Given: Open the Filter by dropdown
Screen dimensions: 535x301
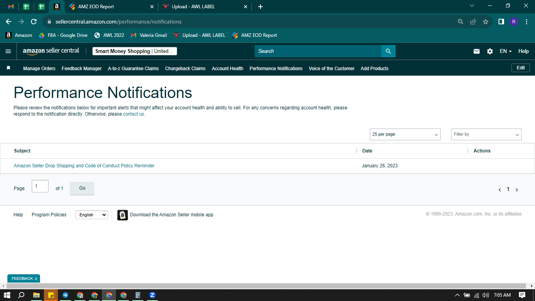Looking at the screenshot, I should click(486, 134).
